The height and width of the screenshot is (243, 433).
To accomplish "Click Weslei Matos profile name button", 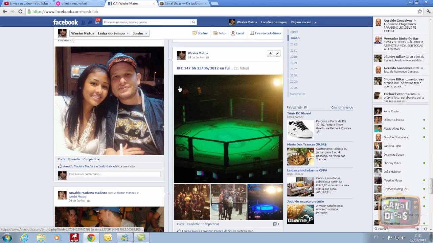I will (83, 33).
